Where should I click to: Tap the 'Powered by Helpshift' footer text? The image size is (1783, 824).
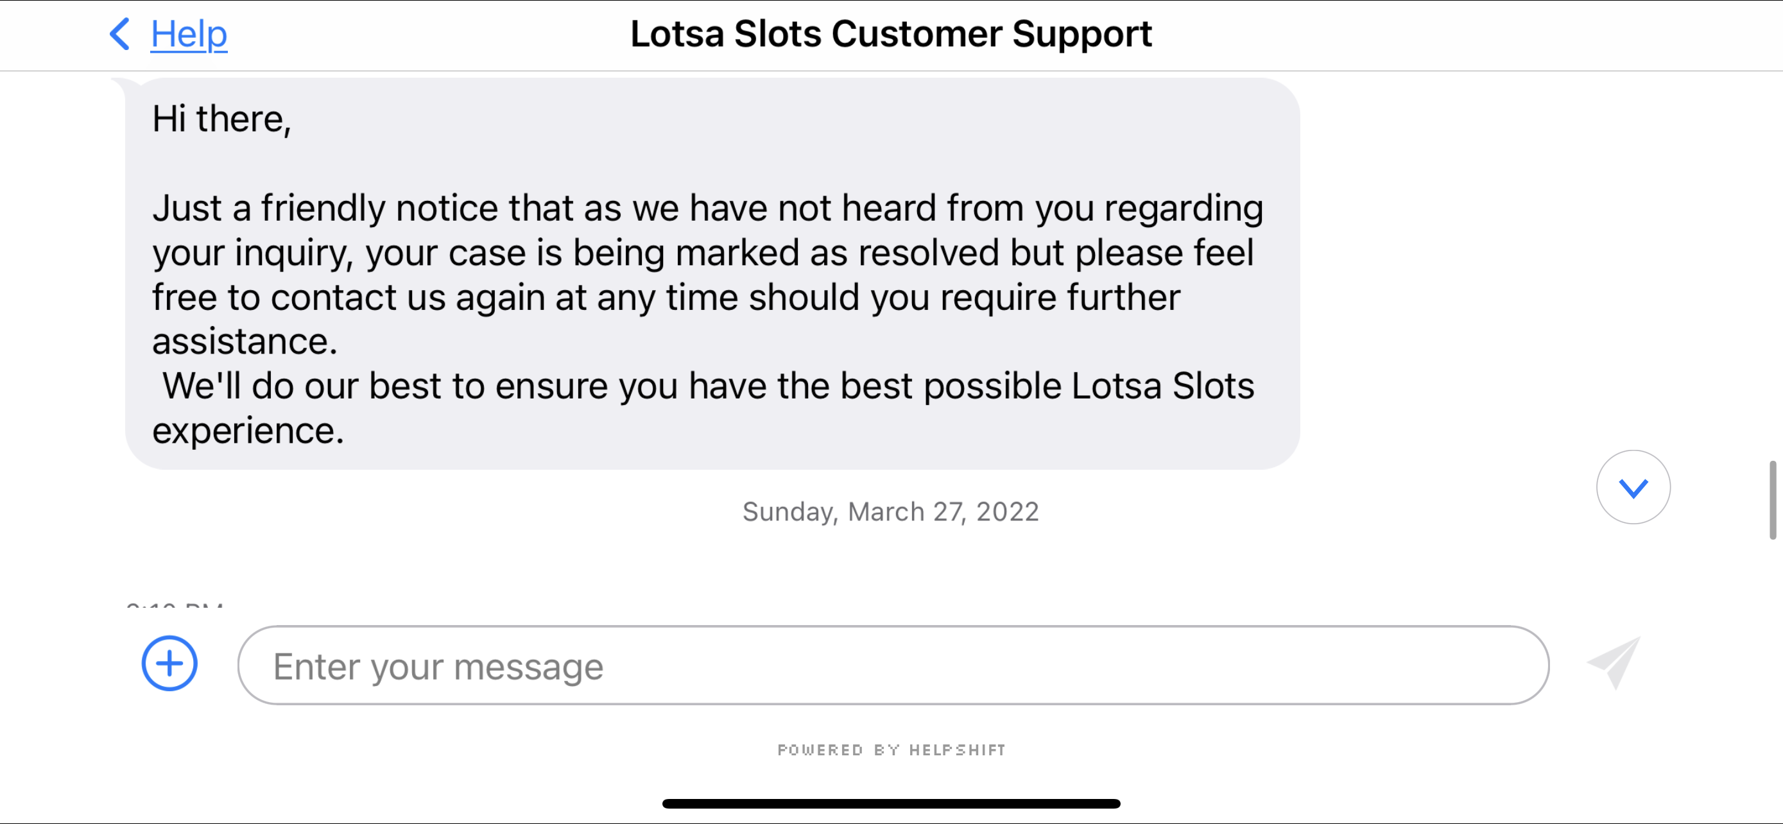(891, 750)
